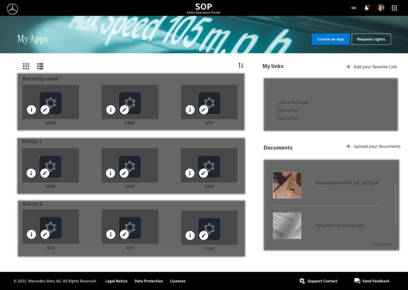The height and width of the screenshot is (290, 408).
Task: Open the PMD app tile
Action: coord(130,102)
